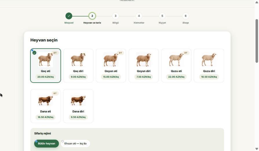Select the Qoyun diri card
The width and height of the screenshot is (259, 151).
tap(143, 66)
